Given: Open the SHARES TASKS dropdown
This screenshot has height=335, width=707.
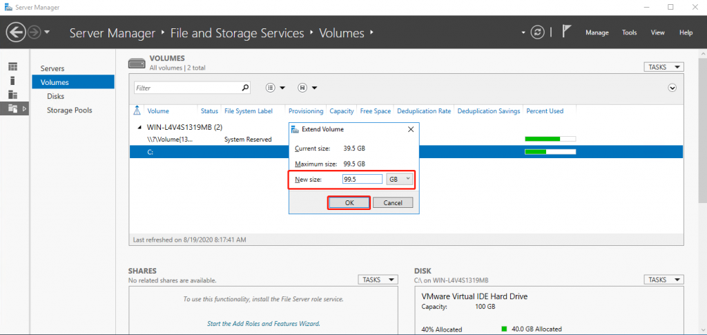Looking at the screenshot, I should tap(378, 280).
